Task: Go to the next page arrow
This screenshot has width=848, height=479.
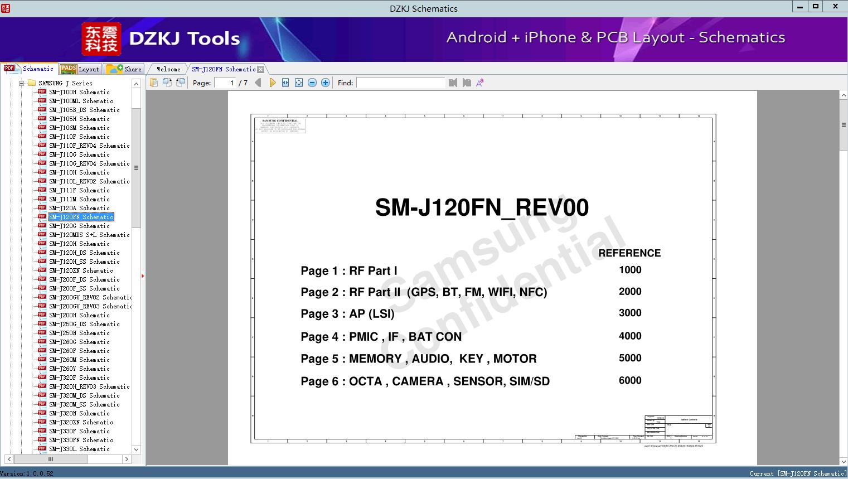Action: coord(272,83)
